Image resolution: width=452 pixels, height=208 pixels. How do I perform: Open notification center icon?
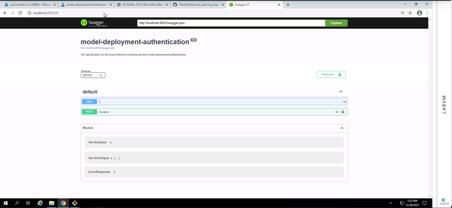click(x=424, y=203)
